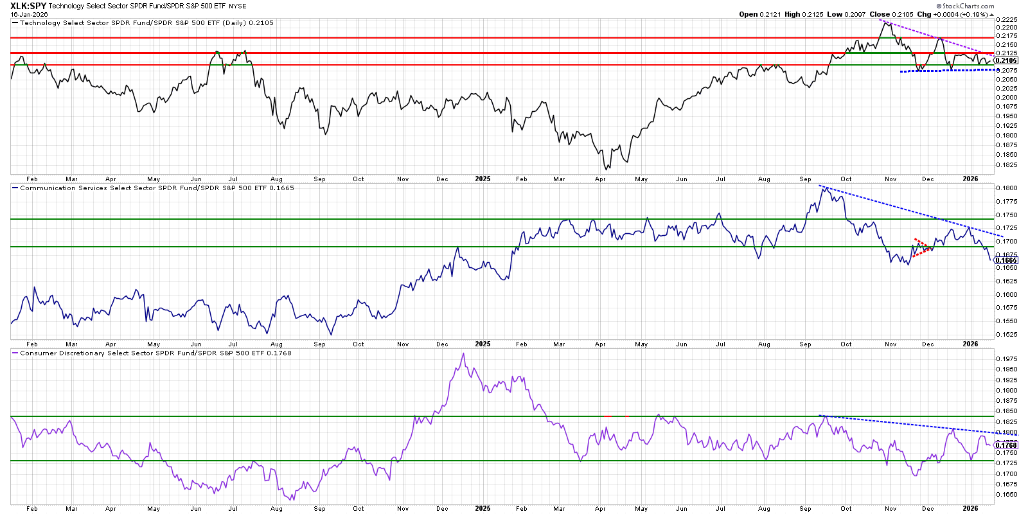Click the purple dashed downtrend line on Technology chart

935,38
